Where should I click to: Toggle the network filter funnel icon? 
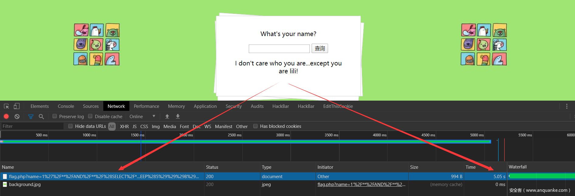31,116
